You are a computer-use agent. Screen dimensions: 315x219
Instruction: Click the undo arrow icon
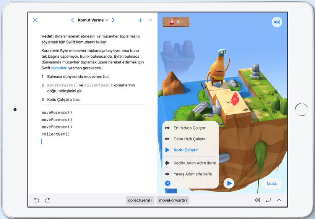point(37,200)
